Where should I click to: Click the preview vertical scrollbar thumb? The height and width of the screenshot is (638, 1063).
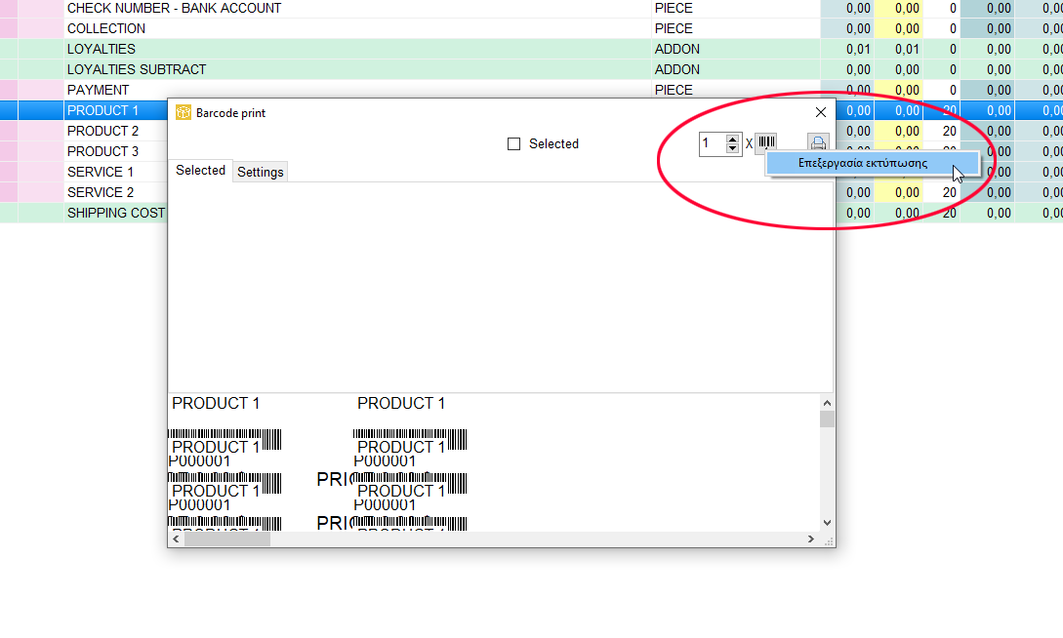click(x=827, y=419)
